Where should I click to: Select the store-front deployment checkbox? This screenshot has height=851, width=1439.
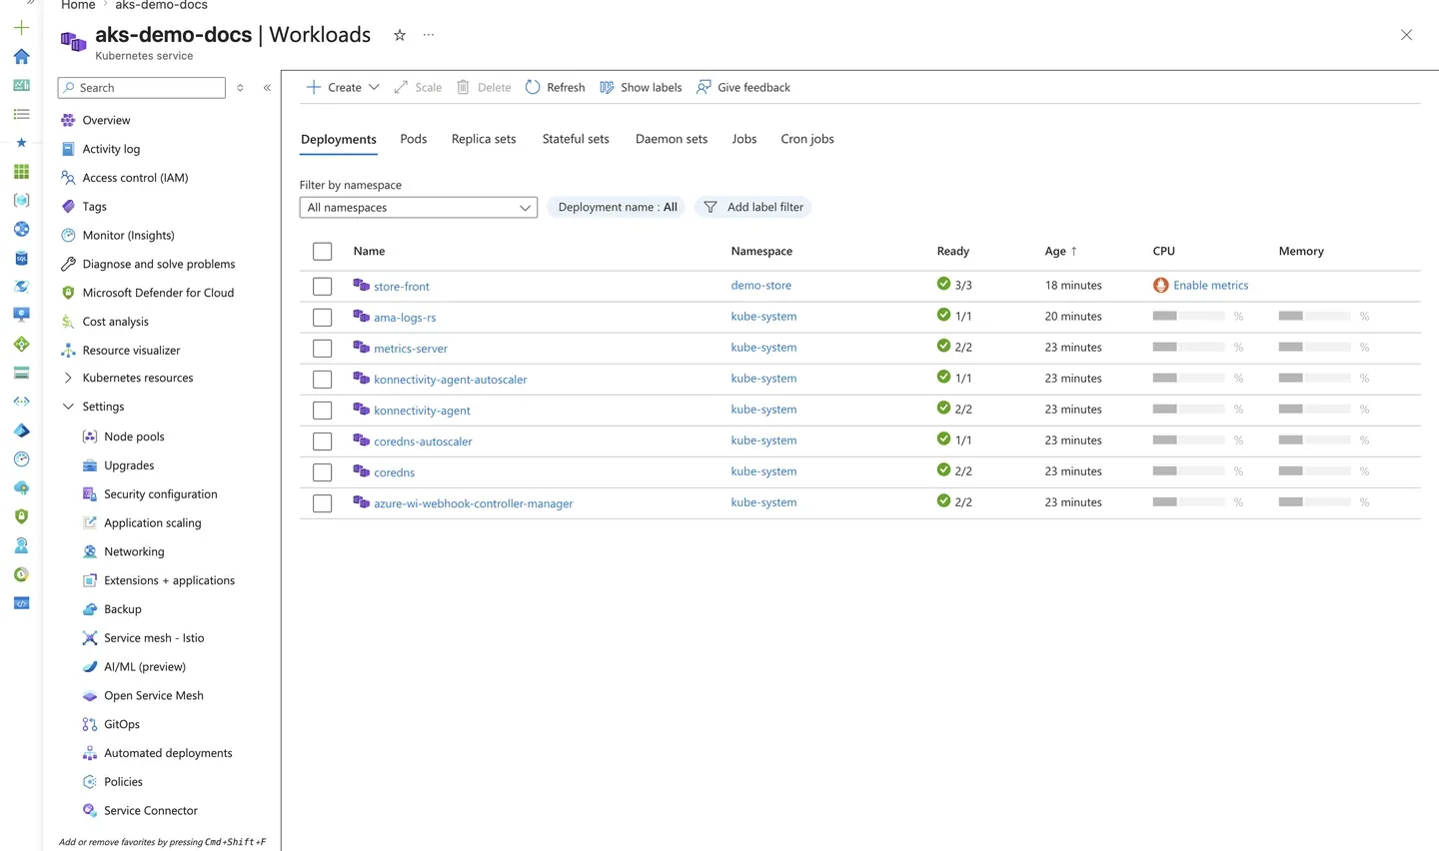tap(322, 287)
